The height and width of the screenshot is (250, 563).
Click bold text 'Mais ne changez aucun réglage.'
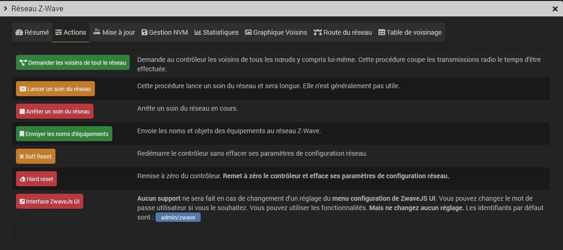(416, 208)
